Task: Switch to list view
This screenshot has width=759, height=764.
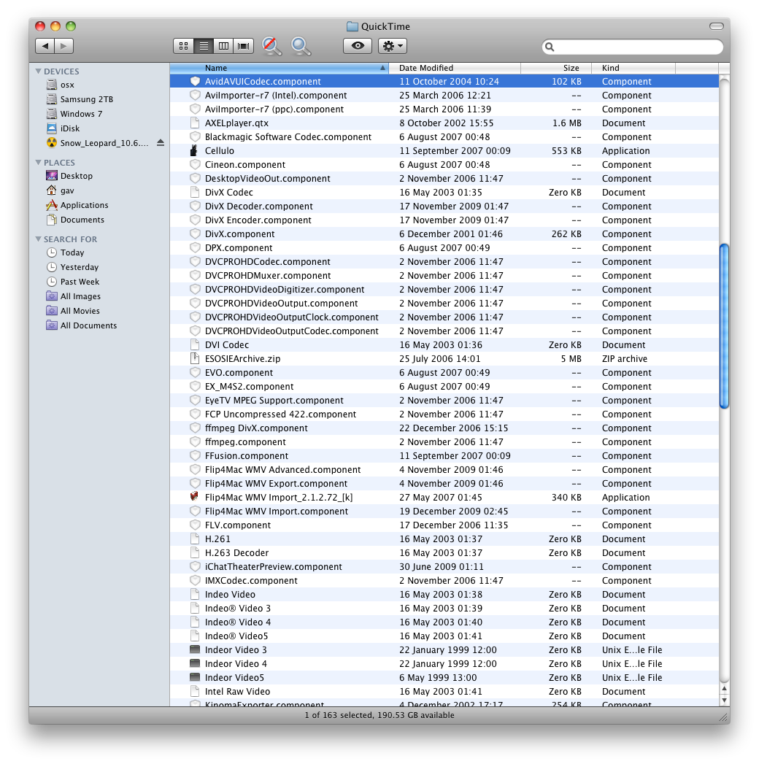Action: 204,46
